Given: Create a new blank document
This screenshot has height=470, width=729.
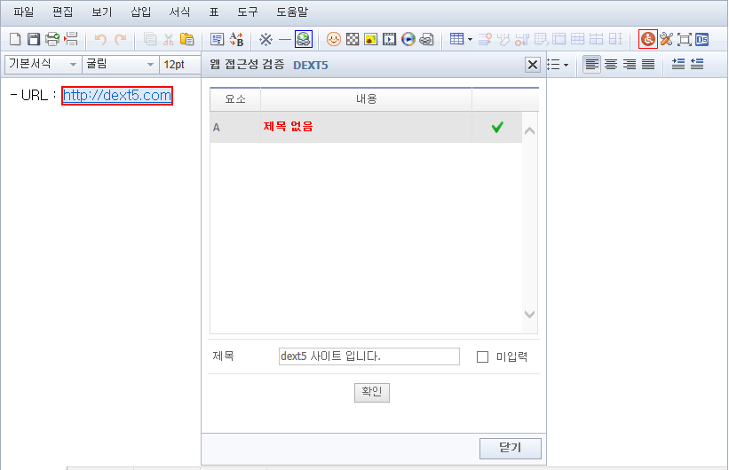Looking at the screenshot, I should pos(15,39).
